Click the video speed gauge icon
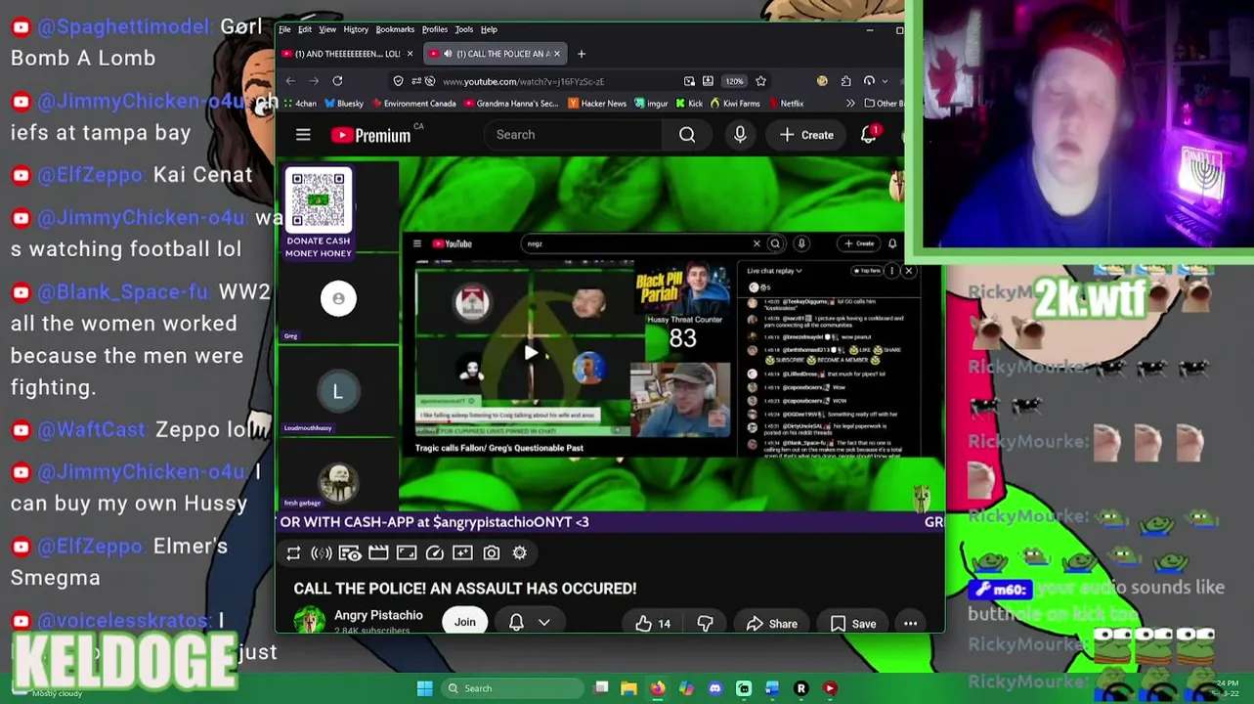 tap(435, 553)
